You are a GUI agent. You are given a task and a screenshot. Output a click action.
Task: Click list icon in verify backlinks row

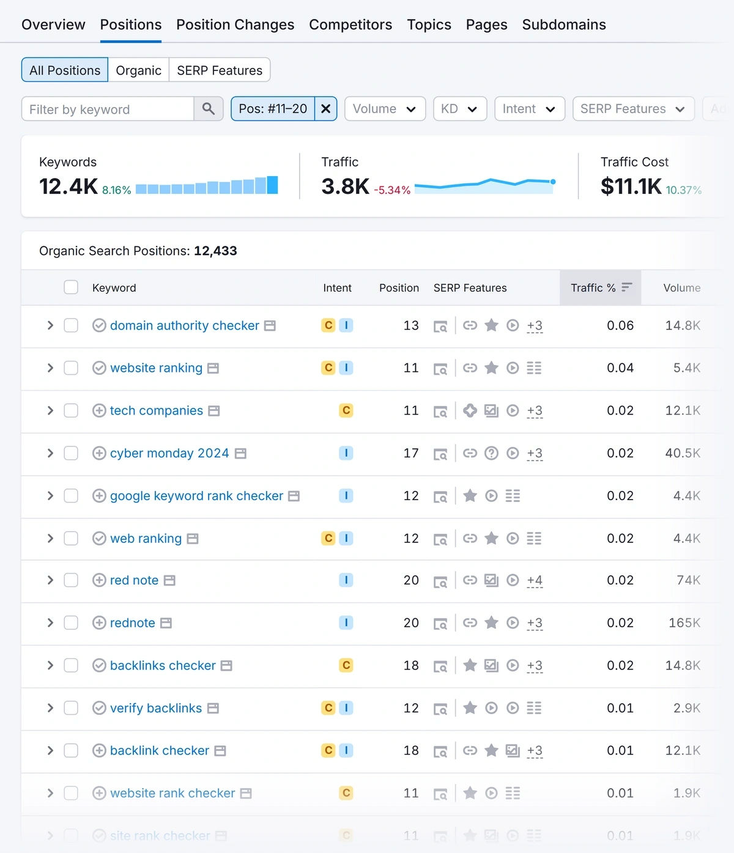pyautogui.click(x=534, y=708)
